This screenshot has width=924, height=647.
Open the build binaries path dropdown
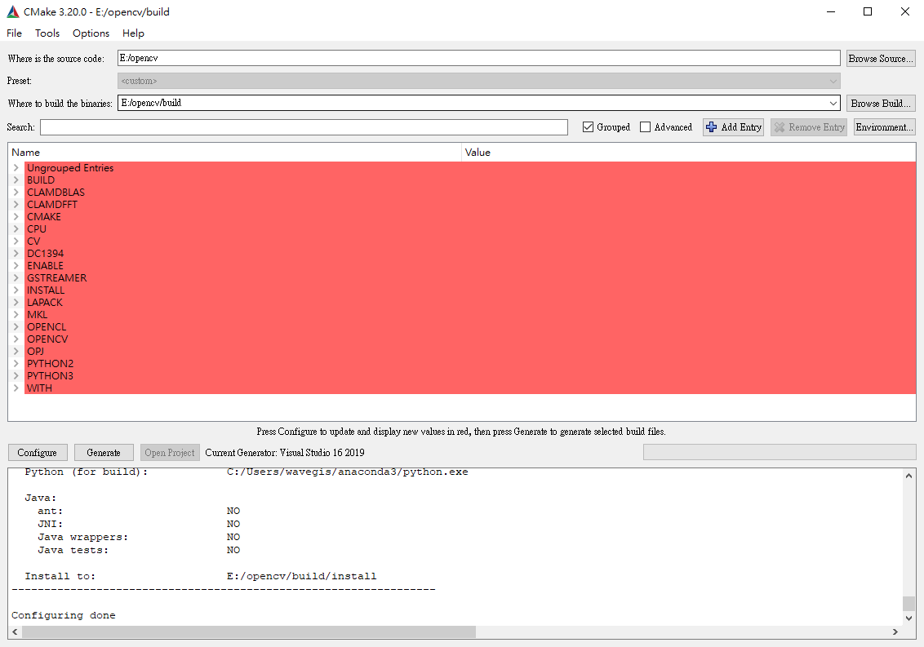(833, 103)
